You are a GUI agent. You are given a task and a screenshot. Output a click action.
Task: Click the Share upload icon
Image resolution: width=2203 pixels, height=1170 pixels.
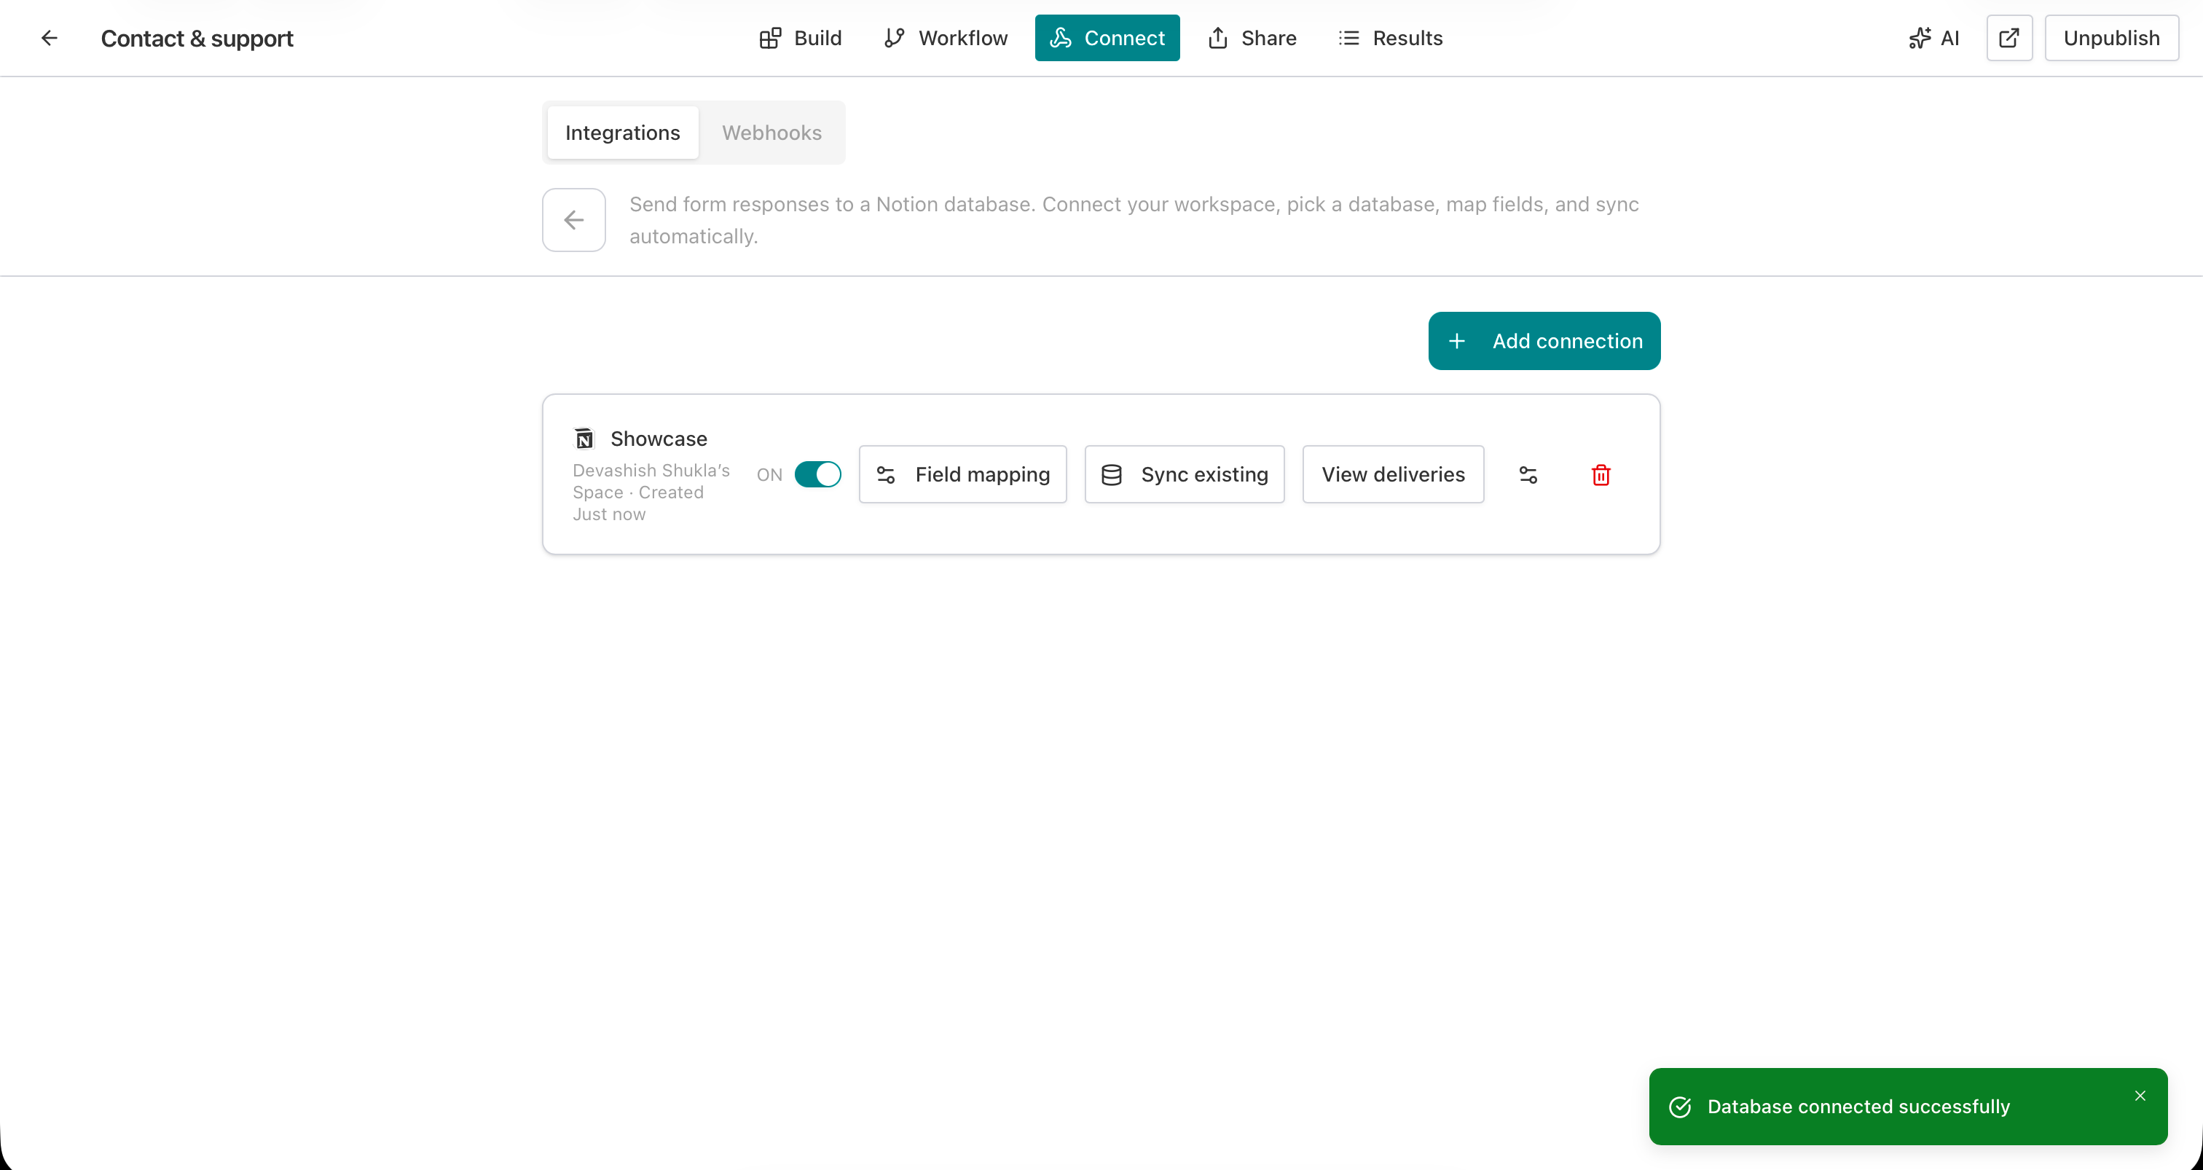(x=1218, y=38)
